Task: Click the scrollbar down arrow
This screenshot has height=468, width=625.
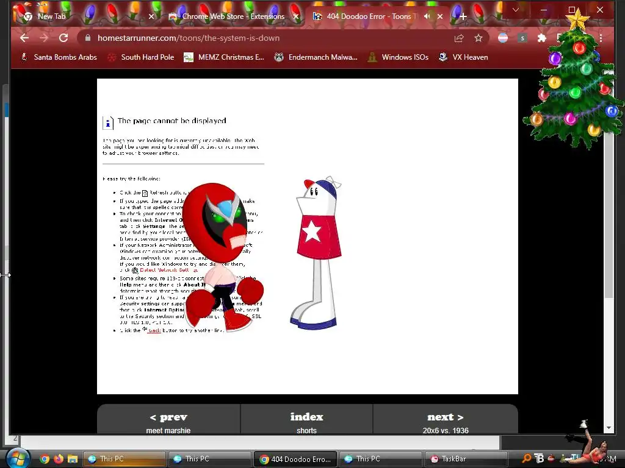Action: click(x=609, y=428)
